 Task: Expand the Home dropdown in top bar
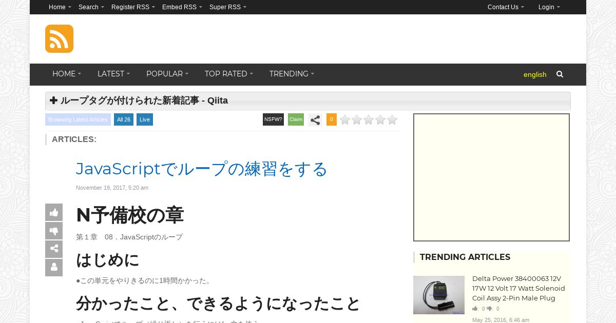point(60,7)
